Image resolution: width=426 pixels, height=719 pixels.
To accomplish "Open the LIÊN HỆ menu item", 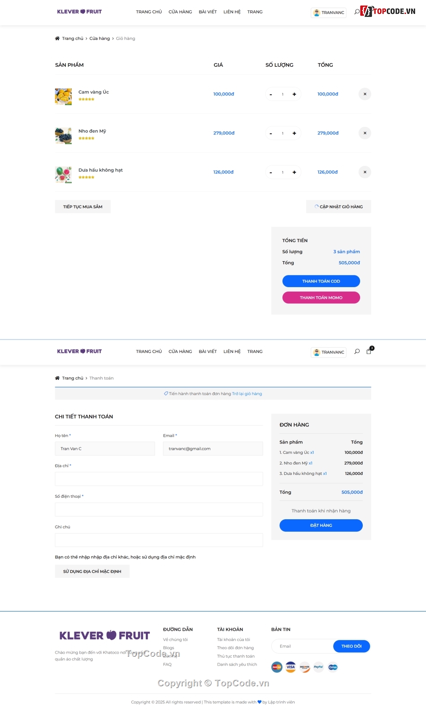I will click(232, 12).
